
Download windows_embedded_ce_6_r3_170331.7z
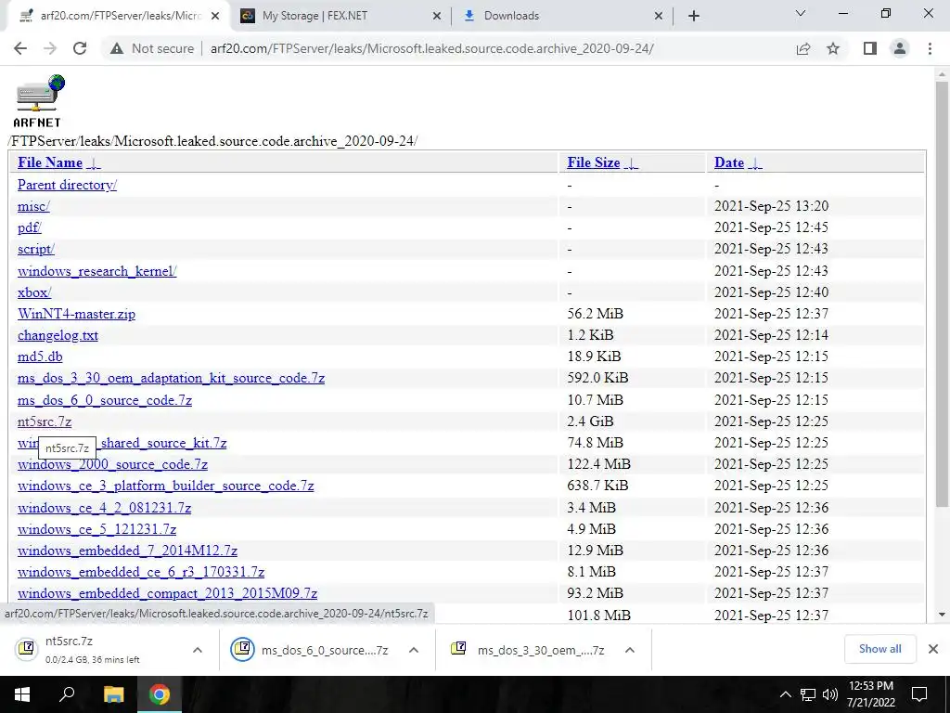pos(141,572)
